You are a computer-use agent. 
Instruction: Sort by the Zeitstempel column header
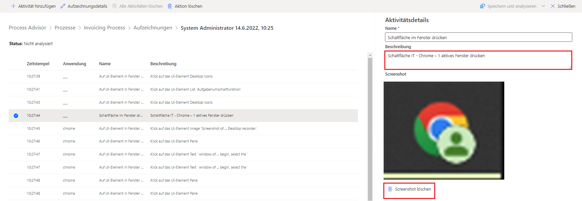click(38, 64)
